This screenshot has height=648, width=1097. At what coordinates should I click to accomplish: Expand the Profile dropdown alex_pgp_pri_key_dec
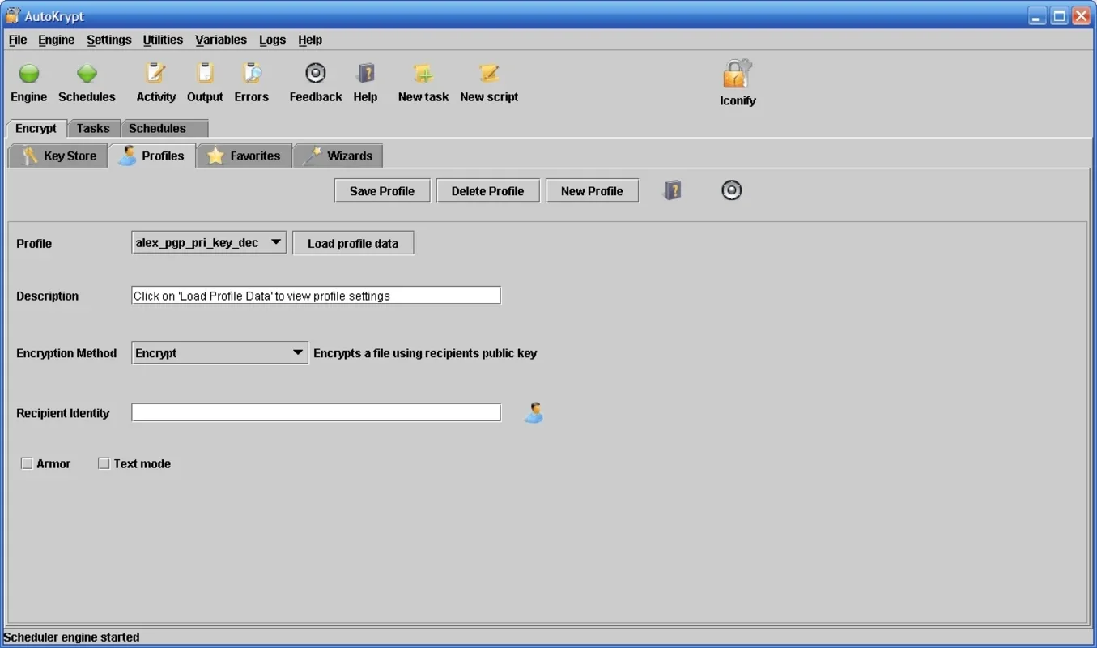point(209,242)
